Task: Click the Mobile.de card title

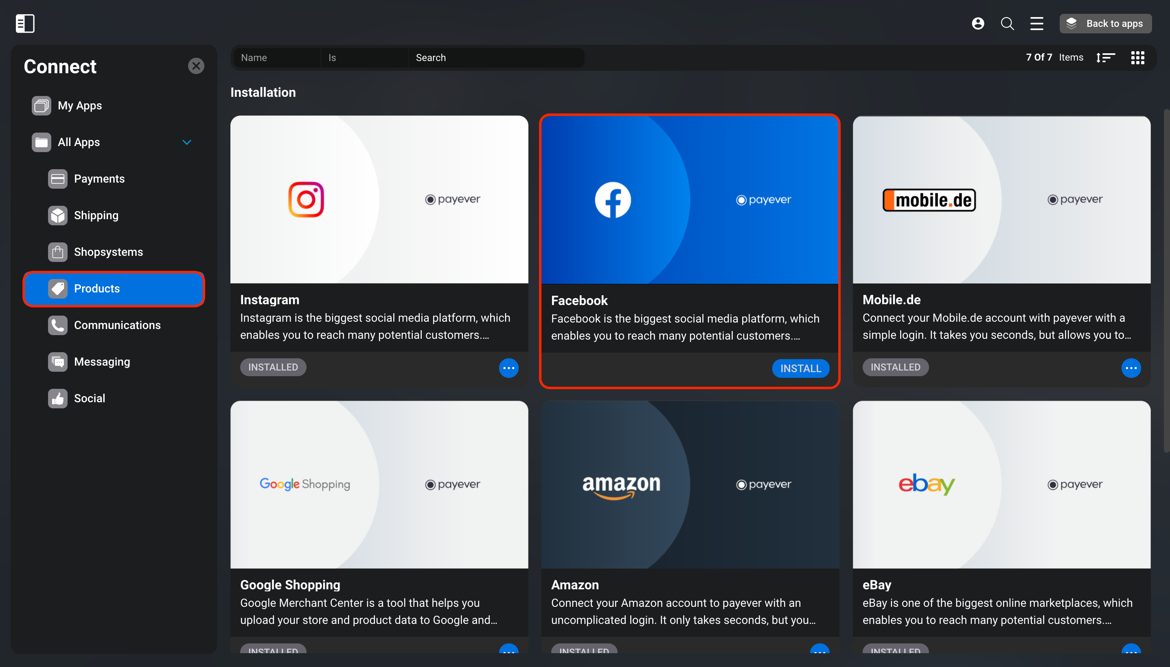Action: click(x=891, y=300)
